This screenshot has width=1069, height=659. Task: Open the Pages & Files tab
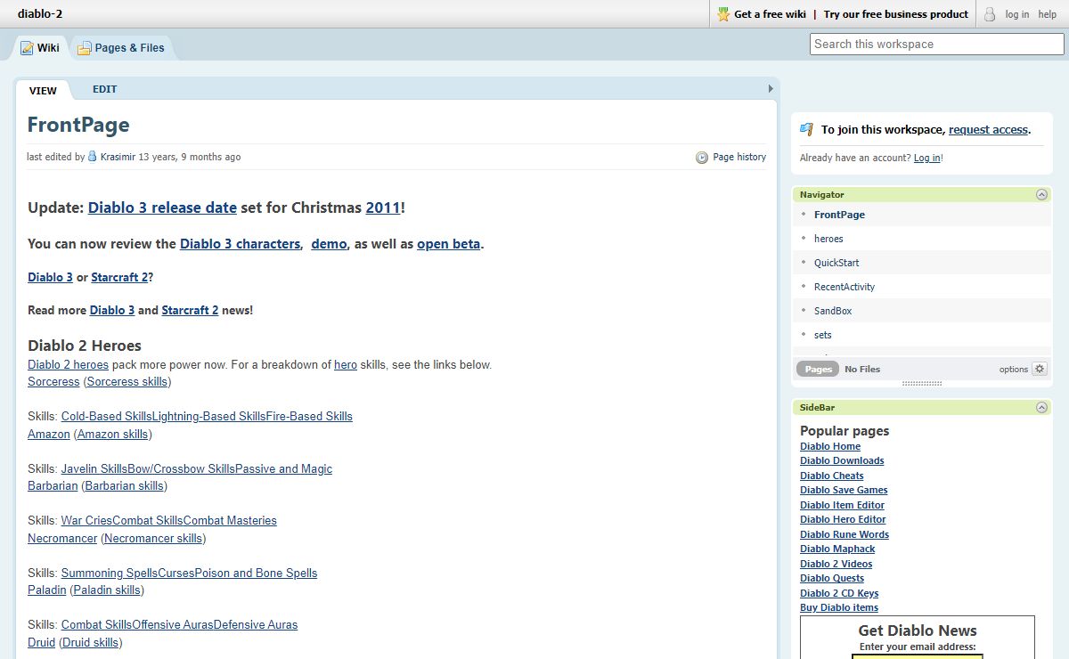pos(122,48)
